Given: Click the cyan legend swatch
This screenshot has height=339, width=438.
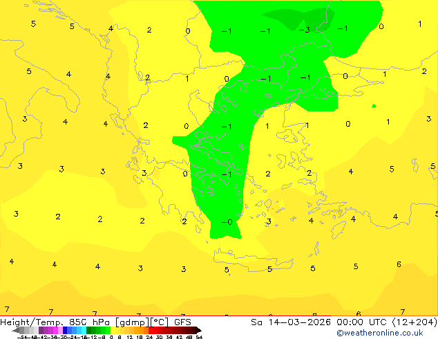Looking at the screenshot, I should coord(84,330).
